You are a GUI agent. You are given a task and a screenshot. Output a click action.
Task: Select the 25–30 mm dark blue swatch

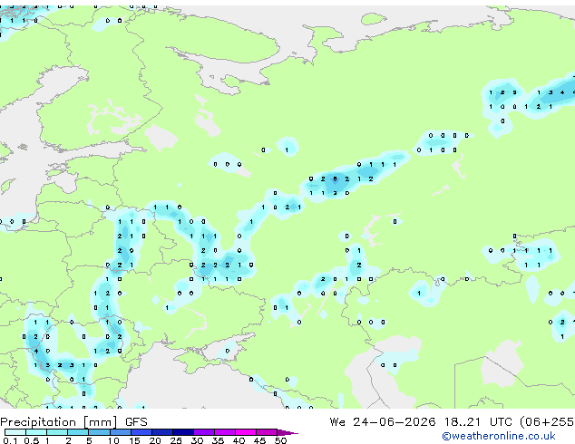pyautogui.click(x=183, y=432)
